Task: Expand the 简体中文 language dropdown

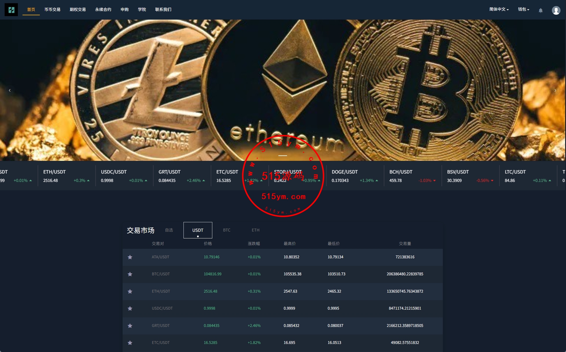Action: 499,9
